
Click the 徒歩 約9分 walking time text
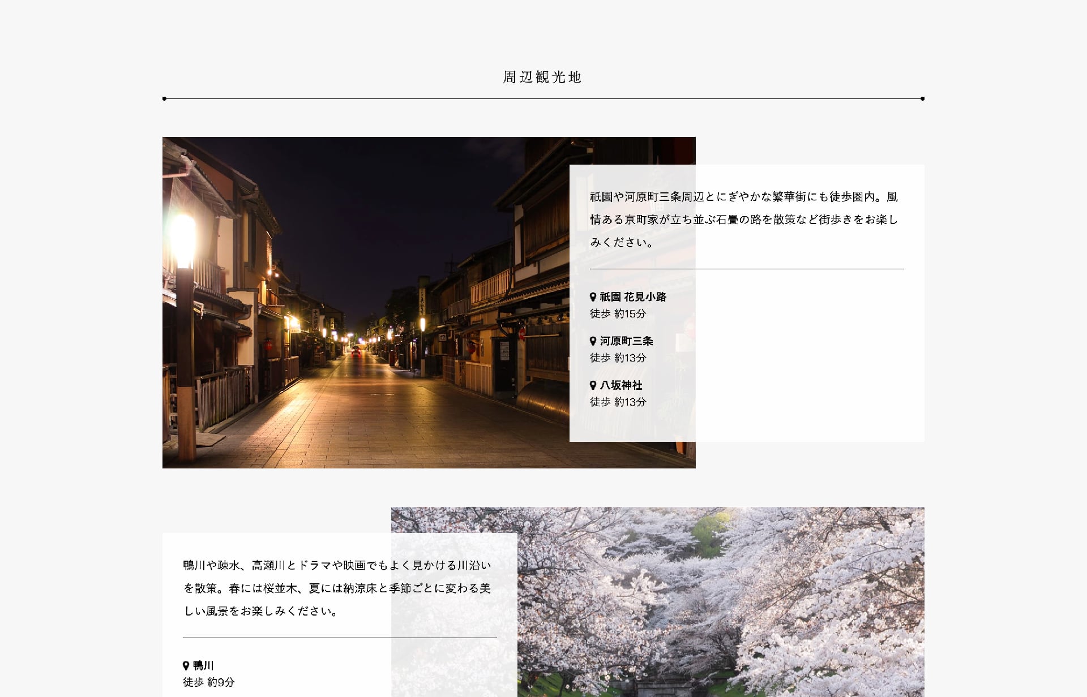tap(208, 682)
